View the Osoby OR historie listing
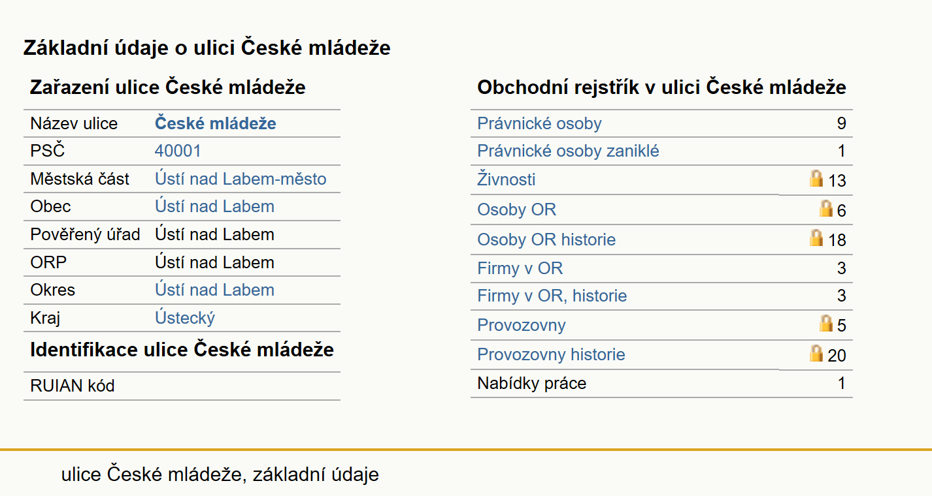The height and width of the screenshot is (496, 932). (x=546, y=240)
